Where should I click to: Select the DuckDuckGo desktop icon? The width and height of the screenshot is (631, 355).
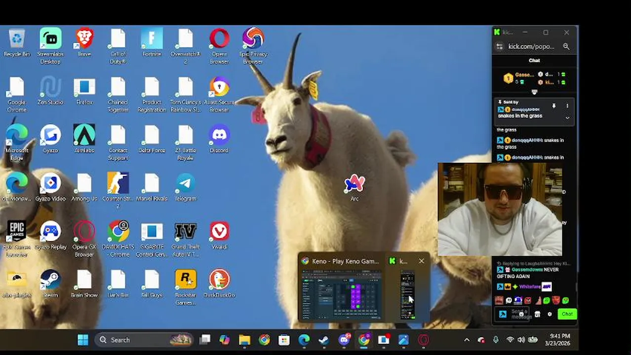click(219, 284)
